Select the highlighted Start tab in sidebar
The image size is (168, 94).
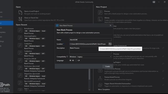[7, 23]
